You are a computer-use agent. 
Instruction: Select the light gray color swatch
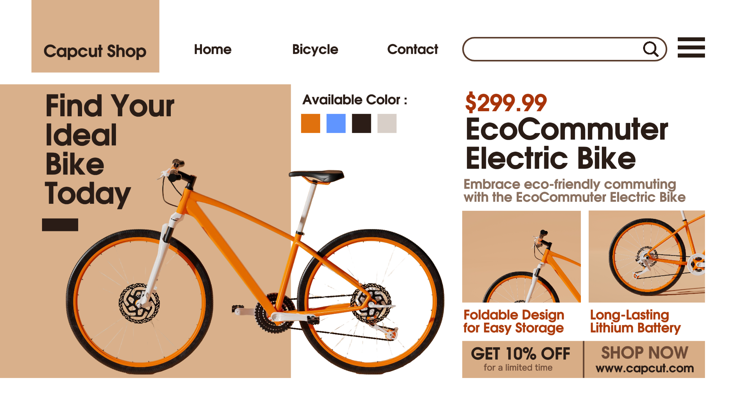387,124
